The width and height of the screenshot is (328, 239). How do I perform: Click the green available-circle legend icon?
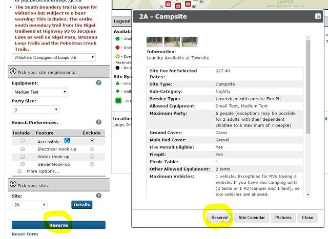point(117,39)
